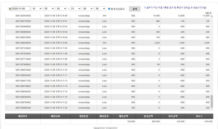Click the Win result at 8:10:58
This screenshot has width=218, height=129.
pos(104,43)
